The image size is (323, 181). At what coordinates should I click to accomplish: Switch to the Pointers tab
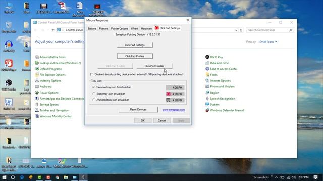[x=103, y=29]
